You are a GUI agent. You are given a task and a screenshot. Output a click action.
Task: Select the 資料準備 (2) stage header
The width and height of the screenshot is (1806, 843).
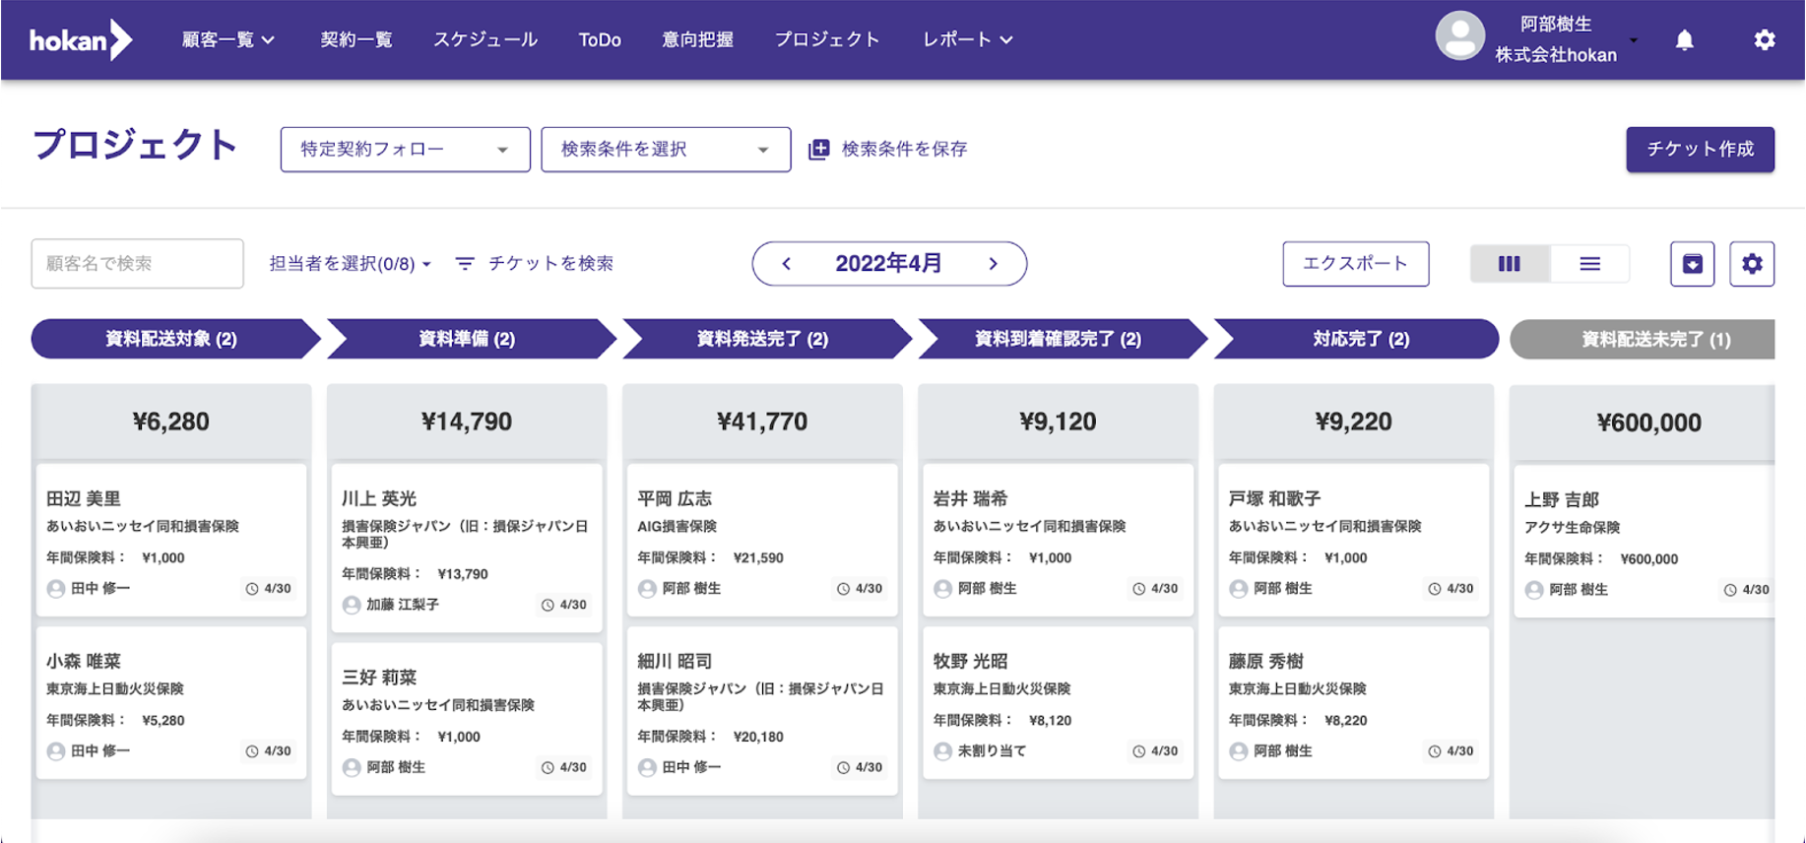(x=467, y=339)
